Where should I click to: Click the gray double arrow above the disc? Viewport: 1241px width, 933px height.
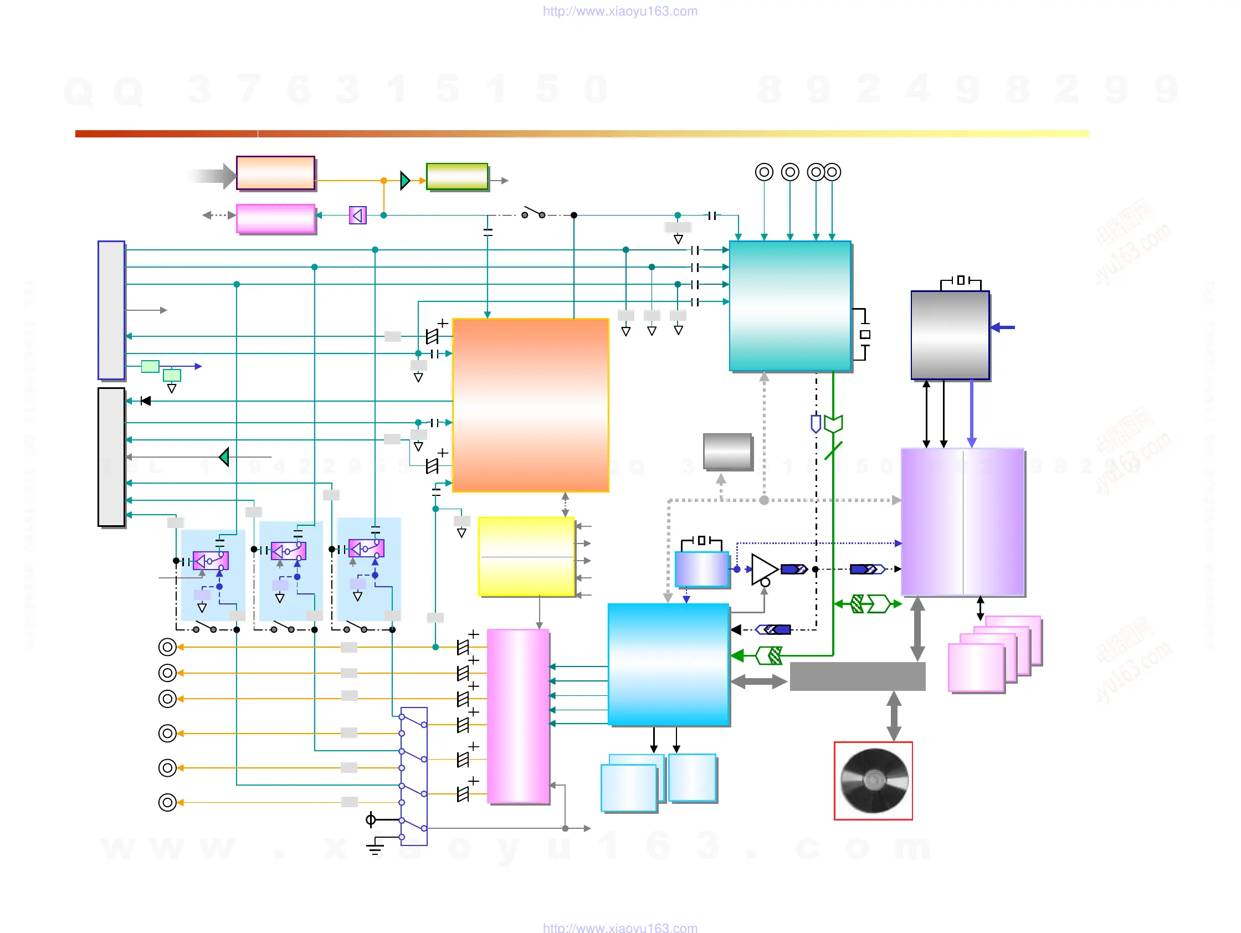click(x=894, y=716)
